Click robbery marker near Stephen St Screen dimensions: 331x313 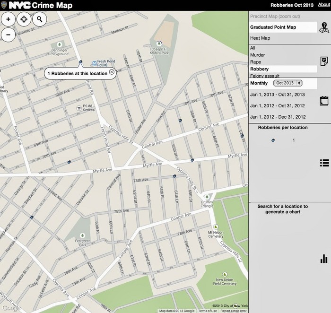click(x=32, y=217)
